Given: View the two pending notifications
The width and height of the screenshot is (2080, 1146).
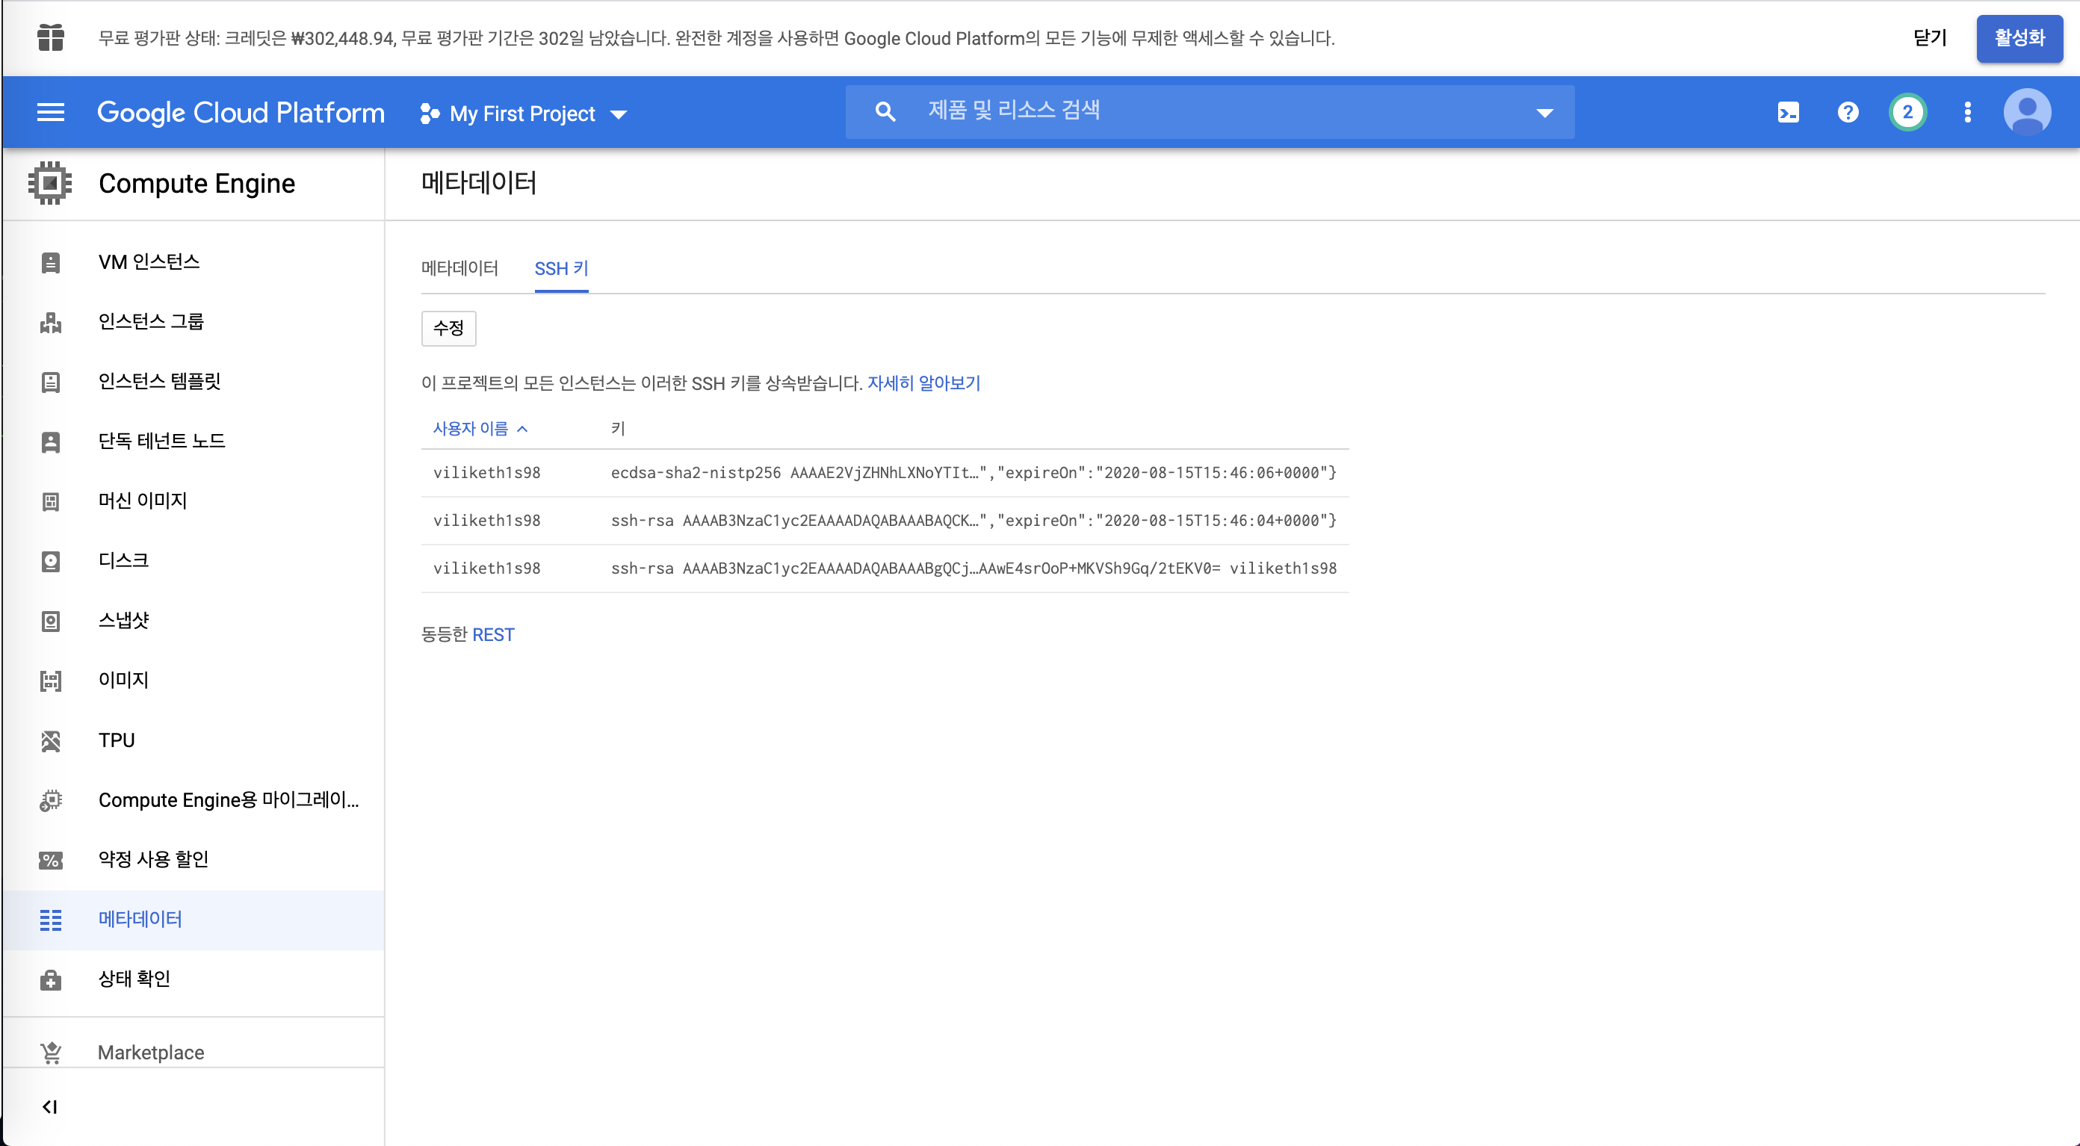Looking at the screenshot, I should (1907, 112).
